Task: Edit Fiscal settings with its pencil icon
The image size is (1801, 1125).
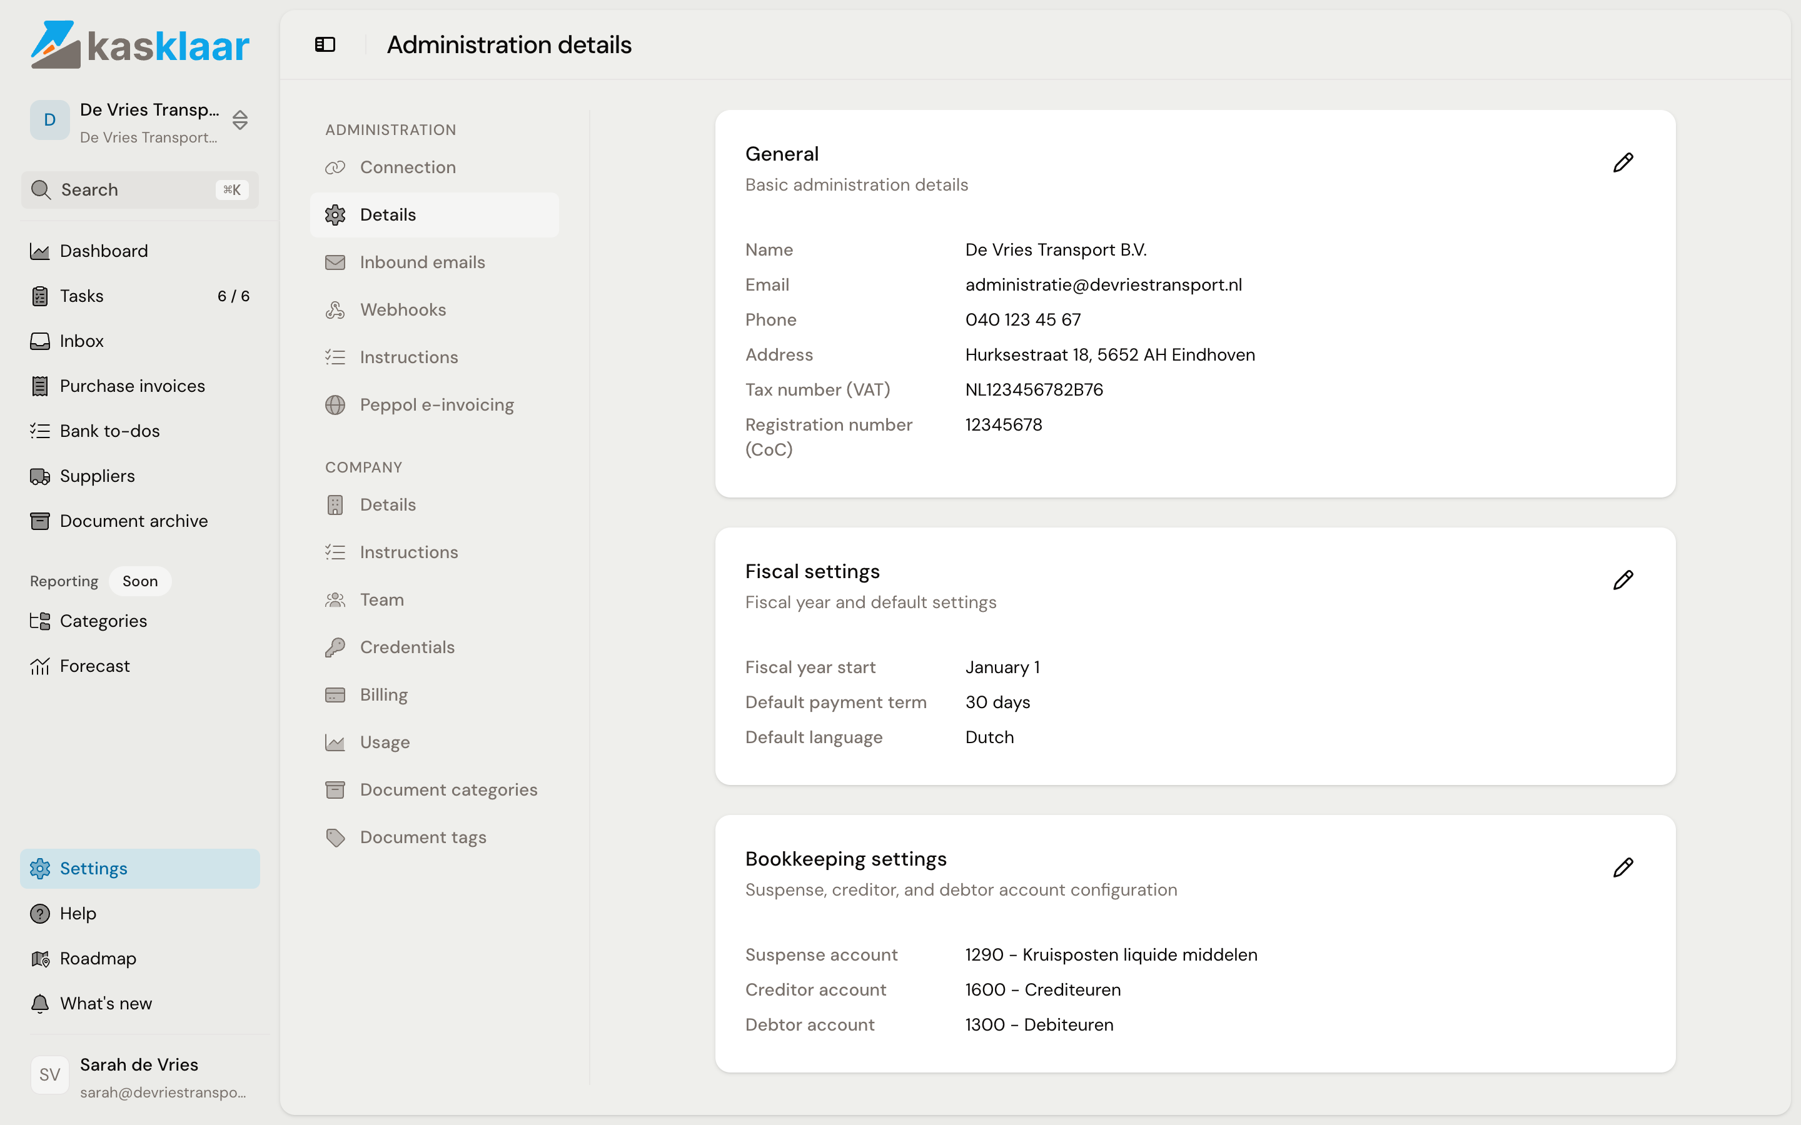Action: [1622, 581]
